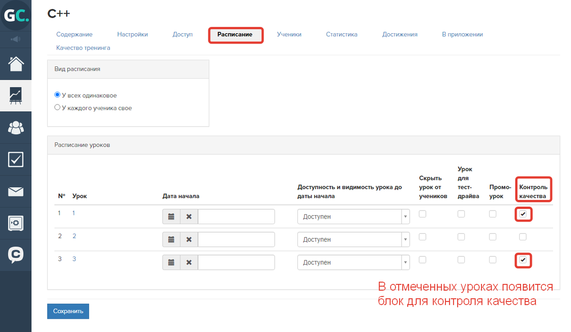Tick 'Скрыть урок от учеников' for lesson 3
571x332 pixels.
423,259
